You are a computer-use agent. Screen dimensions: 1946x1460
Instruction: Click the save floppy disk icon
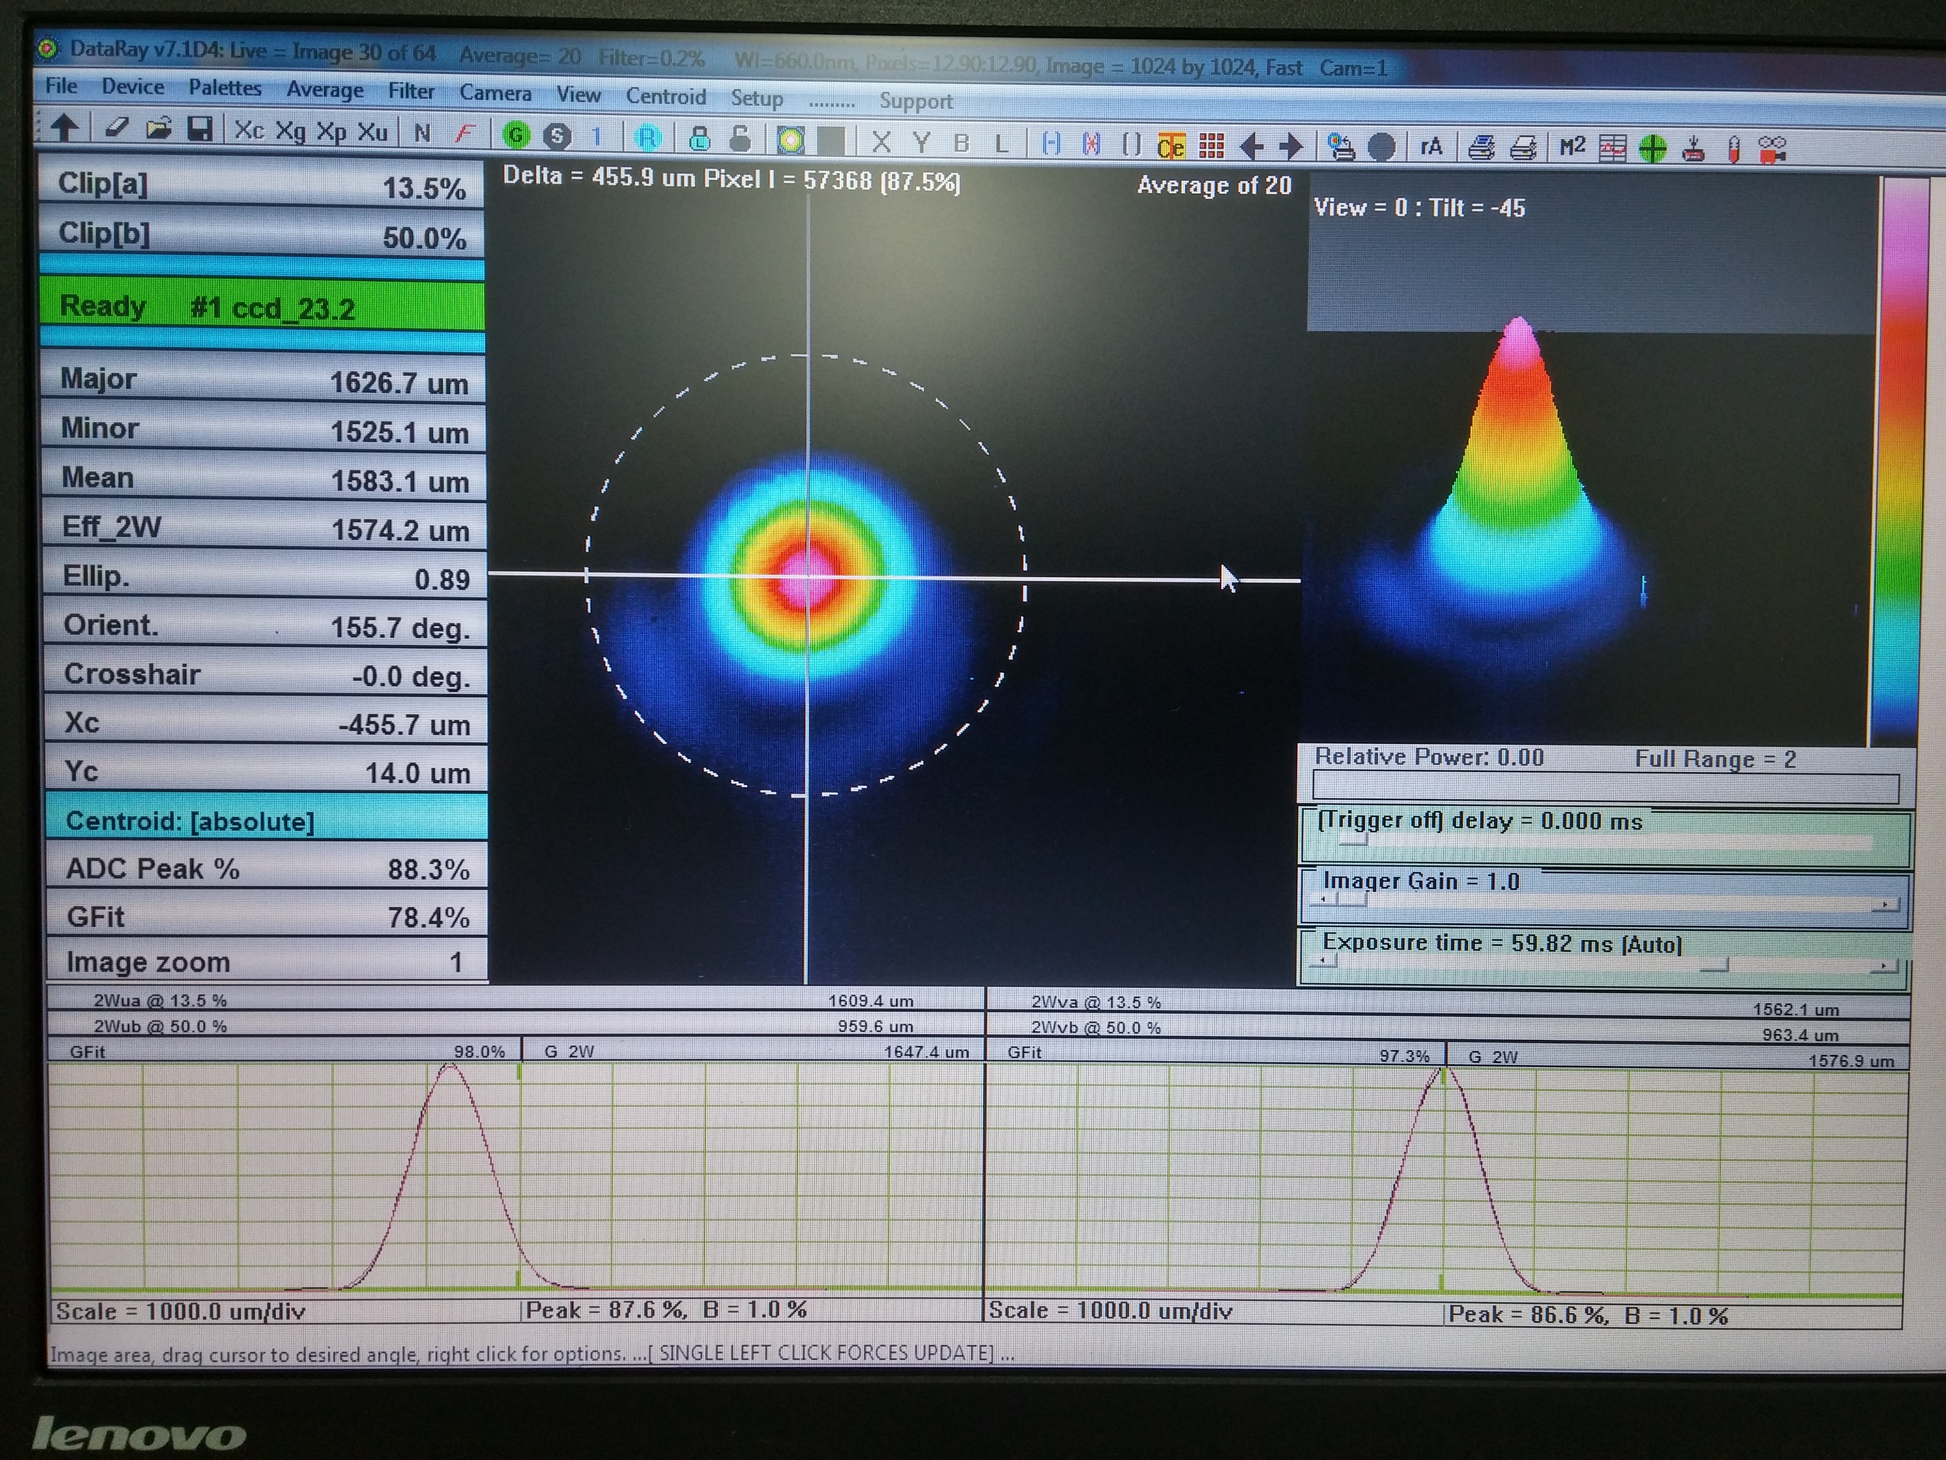201,129
